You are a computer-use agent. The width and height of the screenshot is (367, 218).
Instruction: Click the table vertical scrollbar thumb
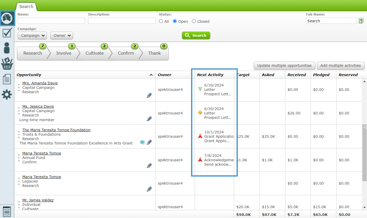coord(364,153)
